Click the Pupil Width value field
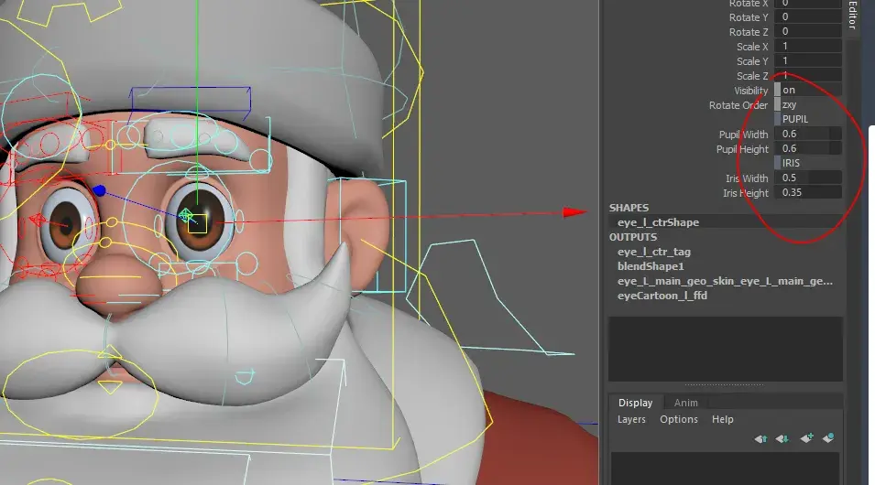Screen dimensions: 875x485 [x=808, y=135]
